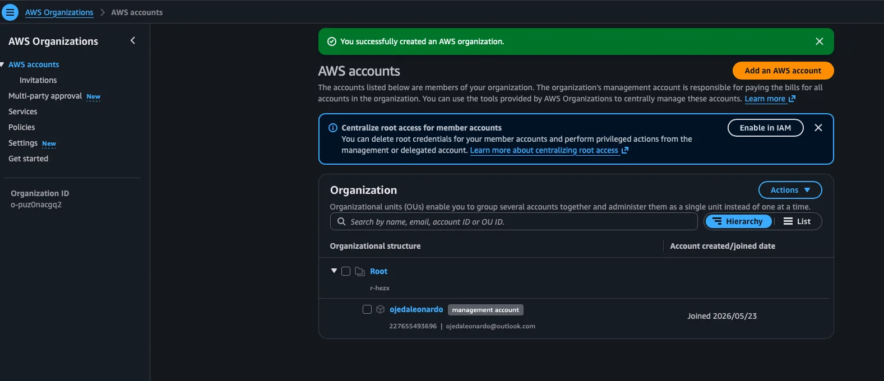This screenshot has width=884, height=381.
Task: Collapse the Root tree node
Action: pos(334,271)
